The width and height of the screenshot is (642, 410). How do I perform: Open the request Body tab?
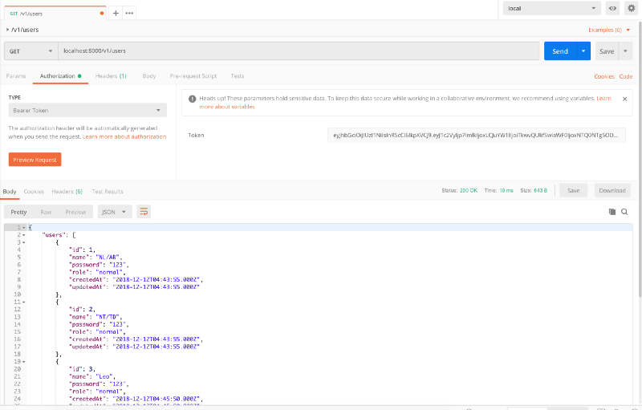149,76
